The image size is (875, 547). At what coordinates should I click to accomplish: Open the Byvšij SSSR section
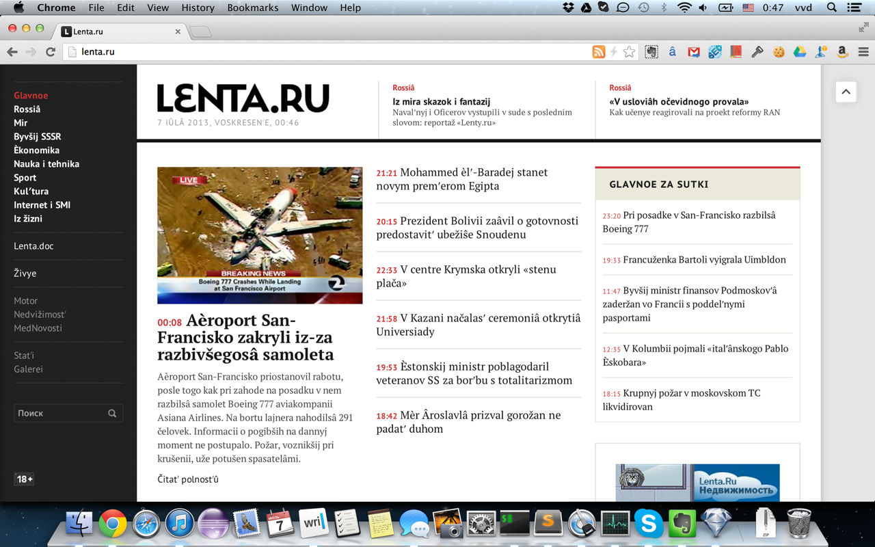tap(38, 137)
